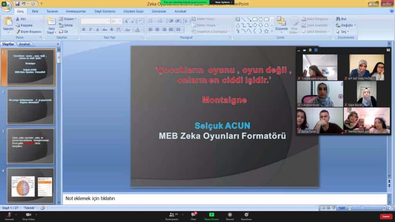Click Sıfırla to reset slide
Image resolution: width=395 pixels, height=222 pixels.
[x=66, y=25]
